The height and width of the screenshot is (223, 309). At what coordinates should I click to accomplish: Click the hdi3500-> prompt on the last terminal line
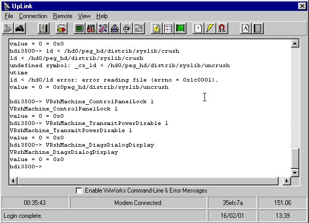26,167
